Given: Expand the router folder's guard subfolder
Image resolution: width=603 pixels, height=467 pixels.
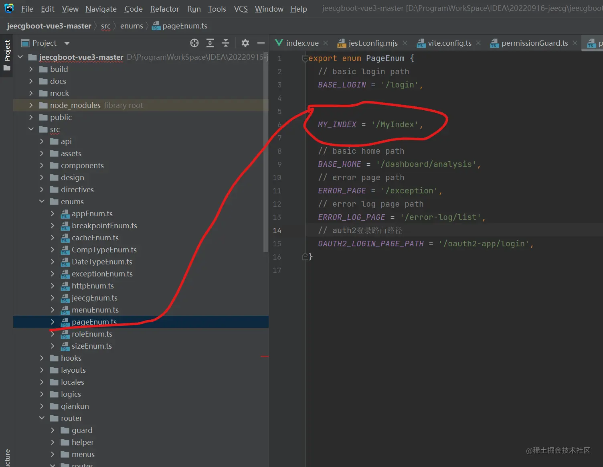Looking at the screenshot, I should pyautogui.click(x=53, y=430).
